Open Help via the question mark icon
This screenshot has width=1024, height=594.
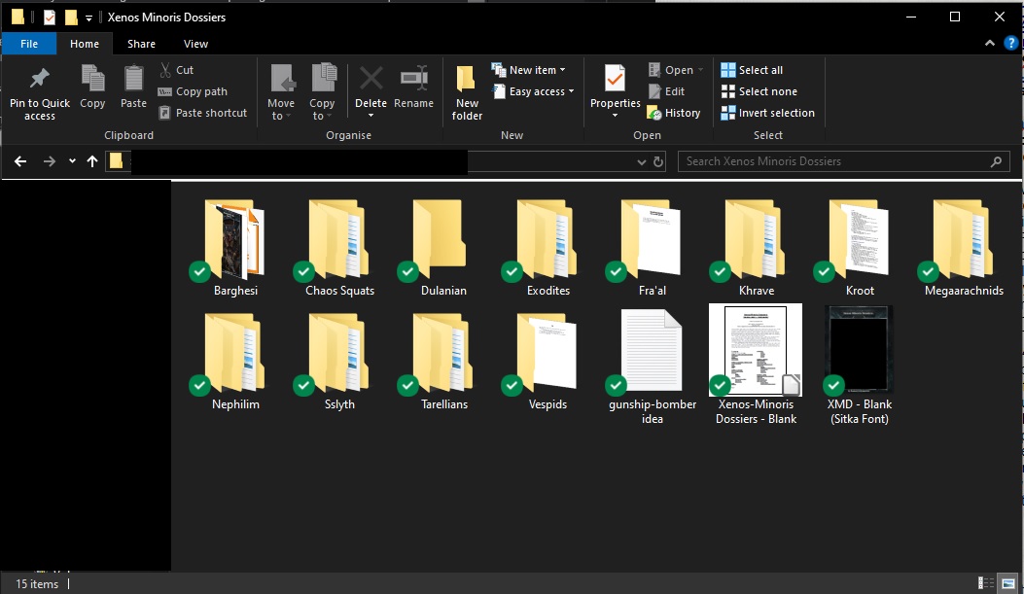[1010, 43]
